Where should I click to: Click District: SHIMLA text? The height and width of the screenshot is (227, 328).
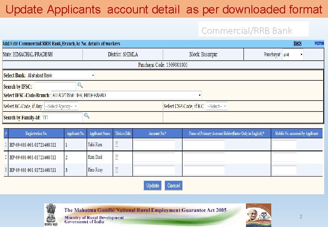pyautogui.click(x=123, y=54)
